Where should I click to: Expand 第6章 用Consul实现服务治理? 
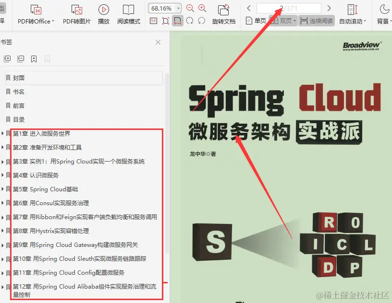click(2, 203)
